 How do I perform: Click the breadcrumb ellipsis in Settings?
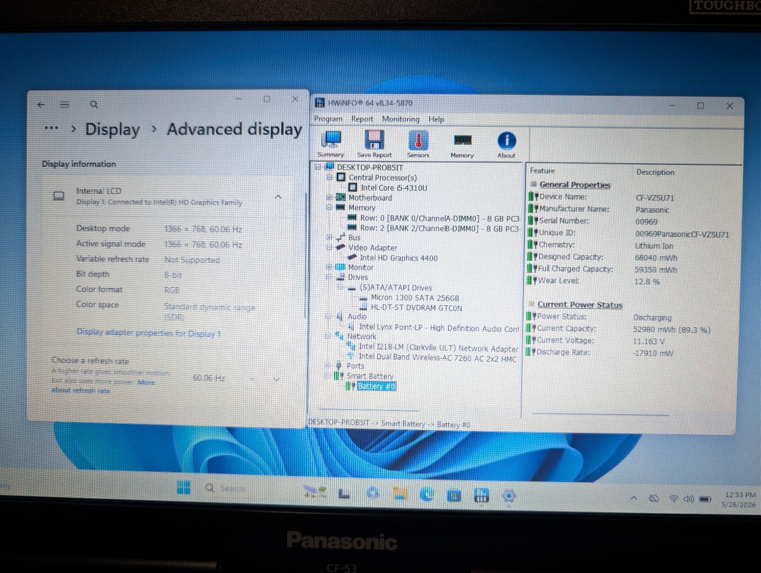point(51,128)
